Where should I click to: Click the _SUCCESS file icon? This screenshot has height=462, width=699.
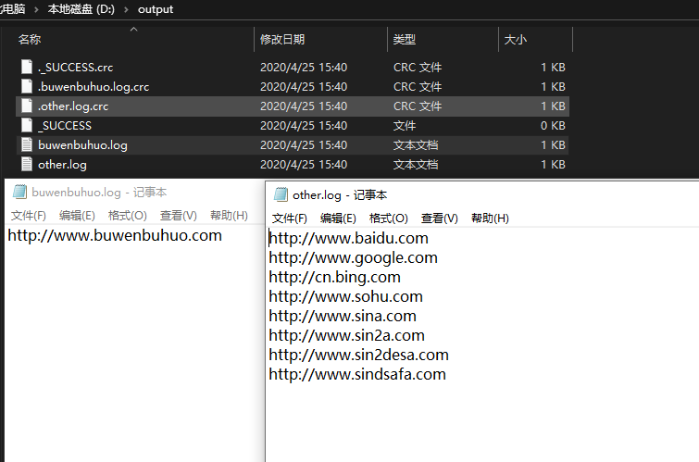[27, 125]
